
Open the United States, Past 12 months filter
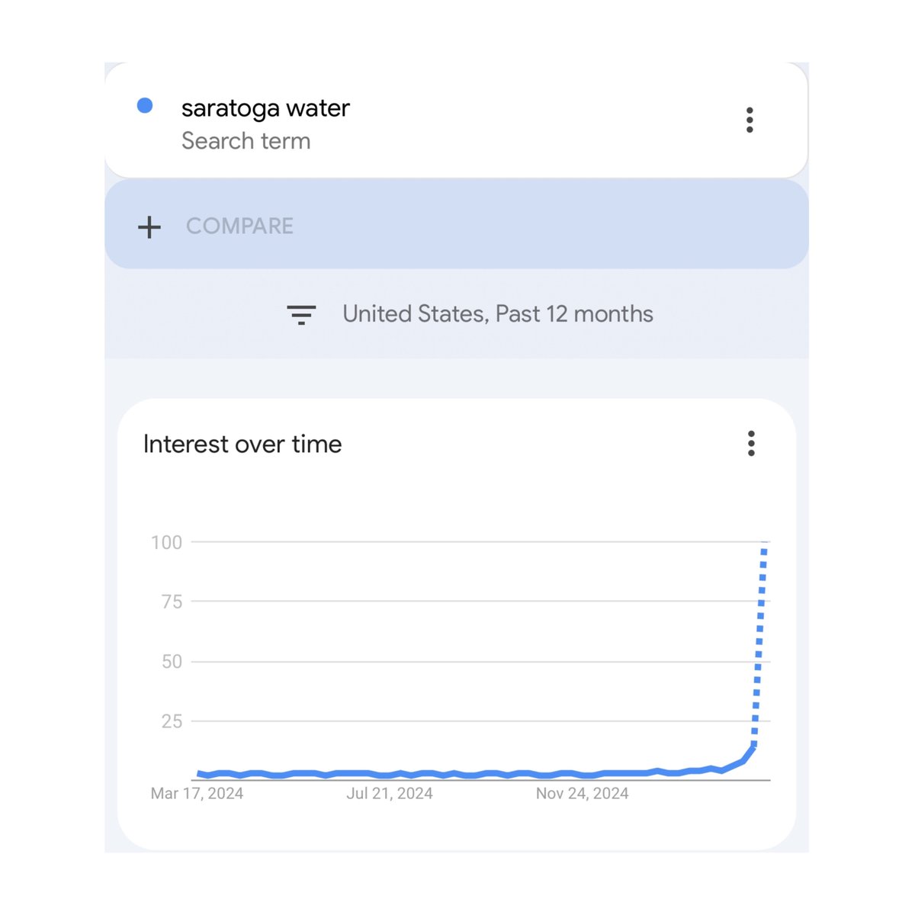click(x=497, y=314)
